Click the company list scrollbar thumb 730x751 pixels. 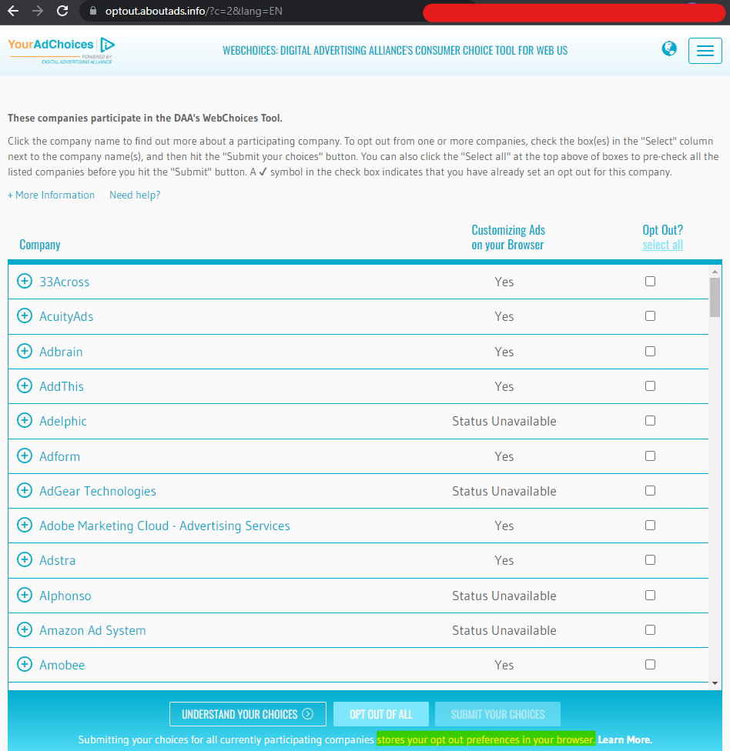[x=715, y=297]
